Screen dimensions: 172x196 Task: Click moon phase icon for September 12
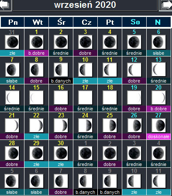pos(134,70)
